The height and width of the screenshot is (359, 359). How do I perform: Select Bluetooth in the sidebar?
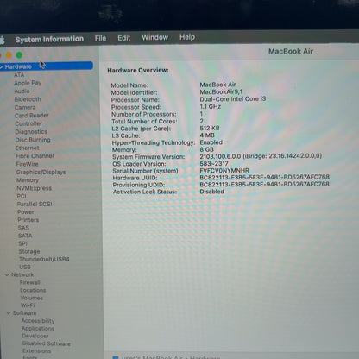coord(28,99)
